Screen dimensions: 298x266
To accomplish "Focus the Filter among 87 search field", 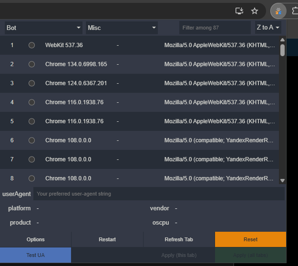I will tap(215, 28).
